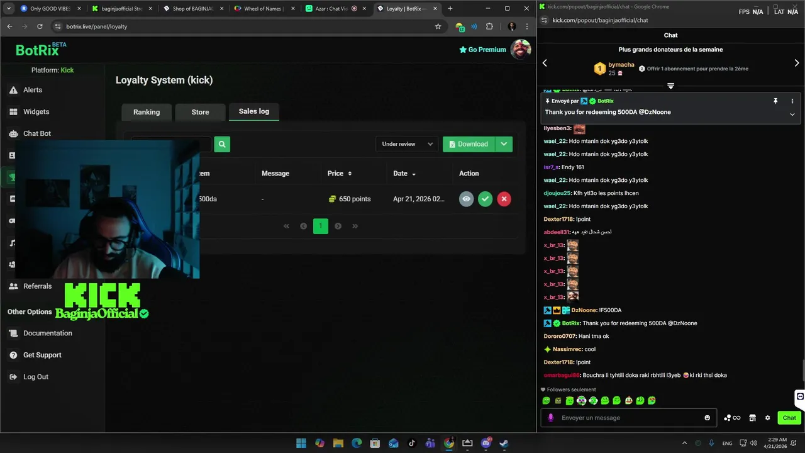
Task: Sort the table by Price
Action: (x=340, y=174)
